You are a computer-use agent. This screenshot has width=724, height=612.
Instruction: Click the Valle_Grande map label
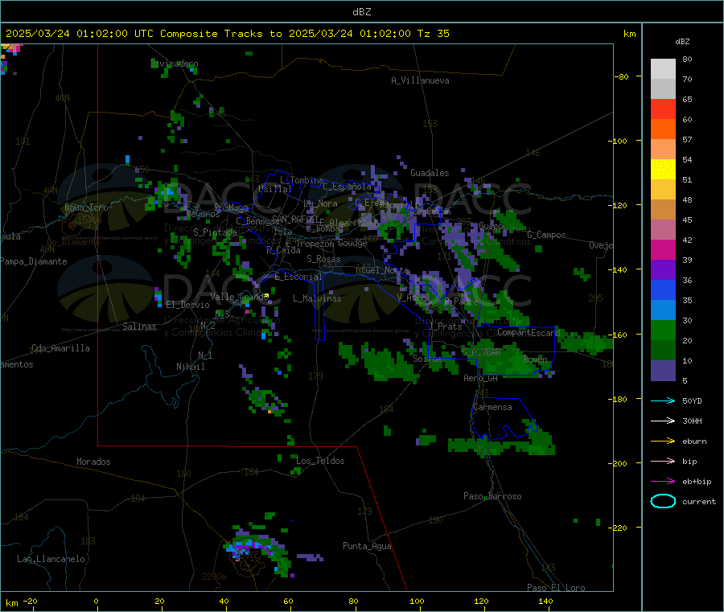coord(239,297)
